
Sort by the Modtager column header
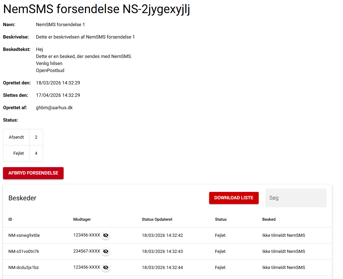[x=82, y=219]
